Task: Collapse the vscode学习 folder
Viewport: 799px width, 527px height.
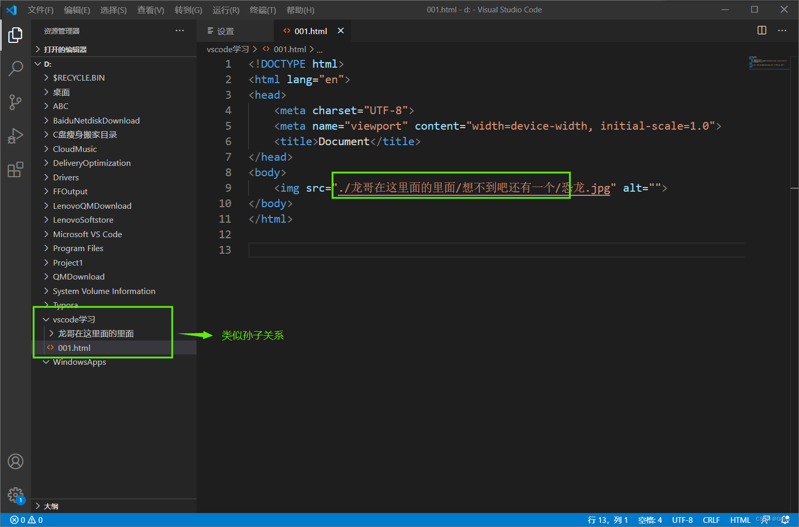Action: [x=114, y=319]
